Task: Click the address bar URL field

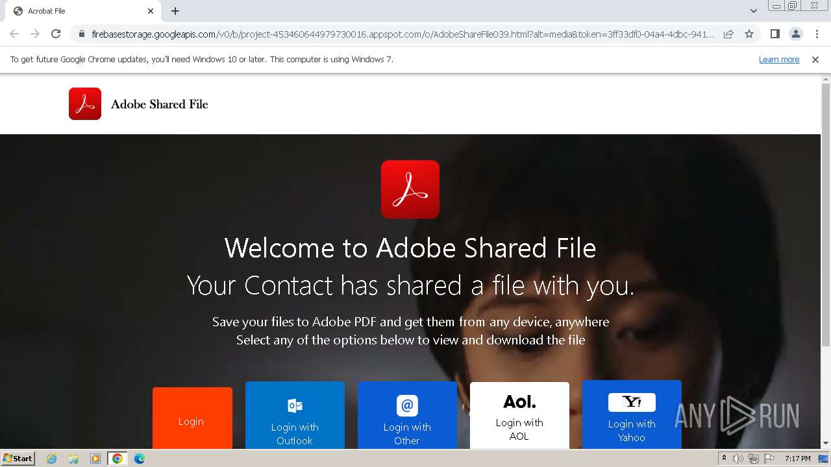Action: click(x=403, y=34)
